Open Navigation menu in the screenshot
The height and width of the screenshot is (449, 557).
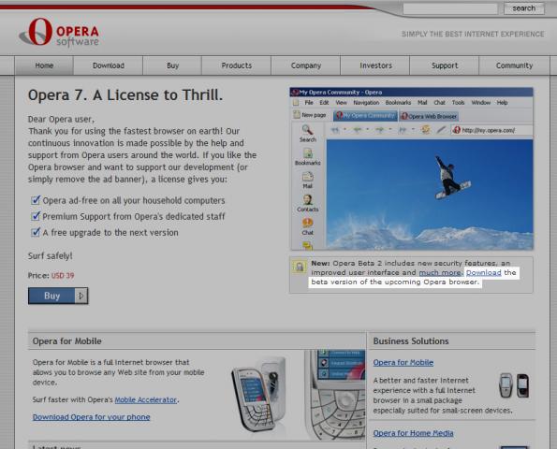(366, 103)
